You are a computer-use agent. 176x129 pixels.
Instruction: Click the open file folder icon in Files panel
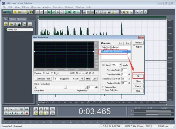(x=6, y=24)
